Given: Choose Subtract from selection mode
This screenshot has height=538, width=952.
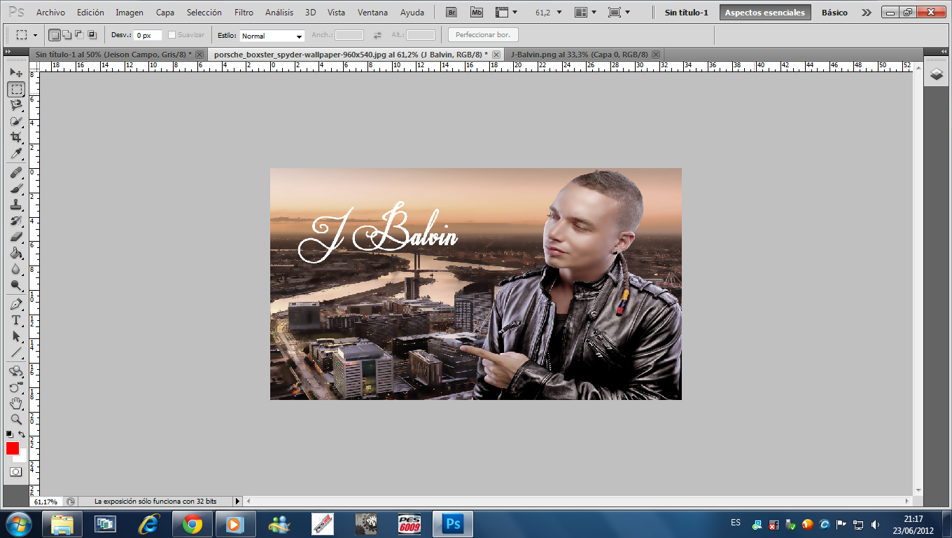Looking at the screenshot, I should (x=79, y=35).
